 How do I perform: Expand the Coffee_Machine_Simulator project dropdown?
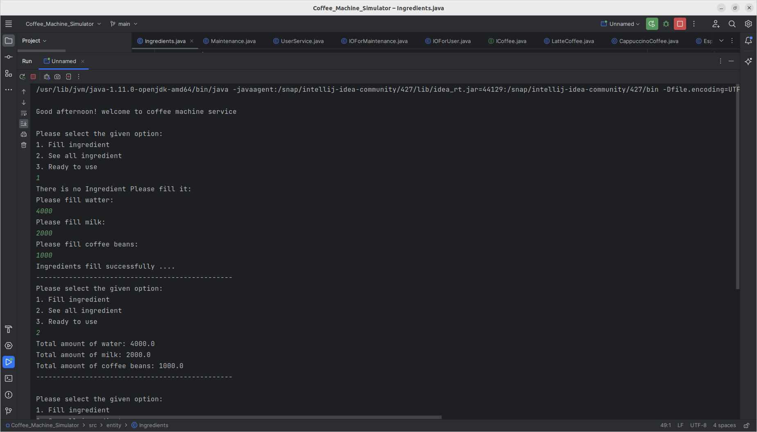click(x=63, y=24)
